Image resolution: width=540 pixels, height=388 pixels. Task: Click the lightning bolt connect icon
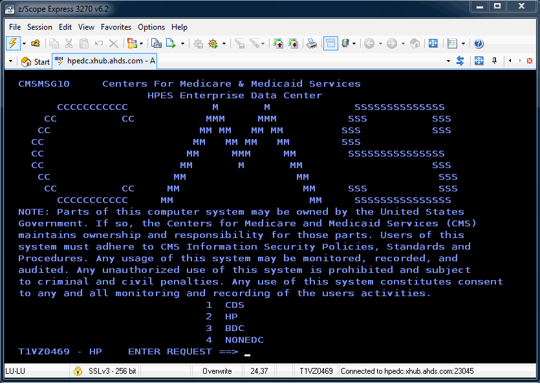pos(13,43)
